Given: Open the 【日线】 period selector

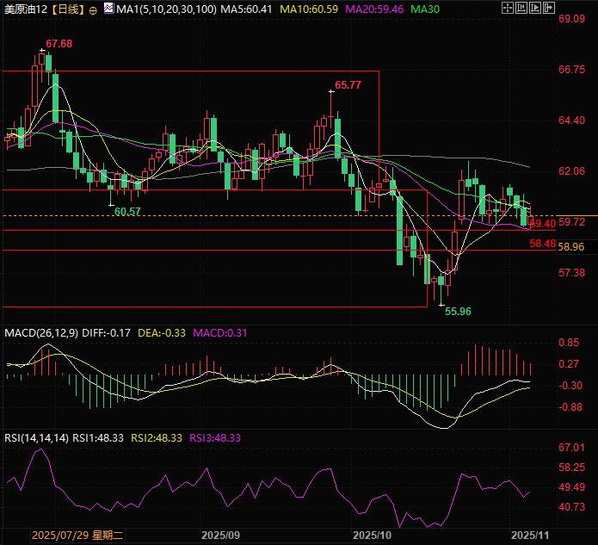Looking at the screenshot, I should 66,9.
